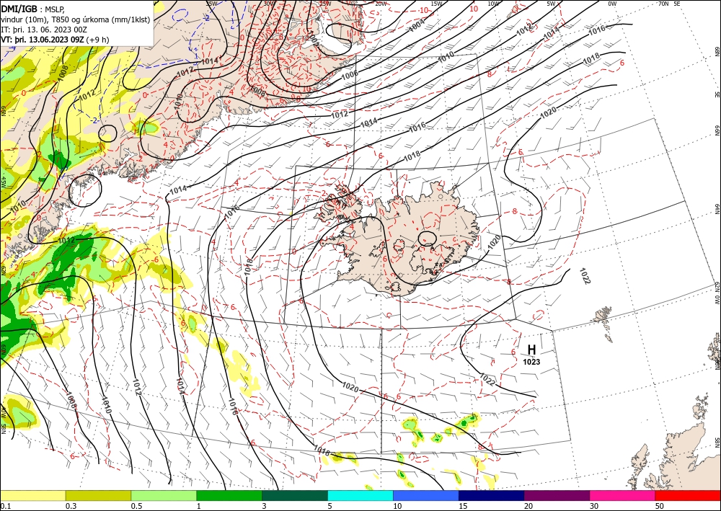Click the H high-pressure marker
Image resolution: width=721 pixels, height=511 pixels.
pos(531,350)
